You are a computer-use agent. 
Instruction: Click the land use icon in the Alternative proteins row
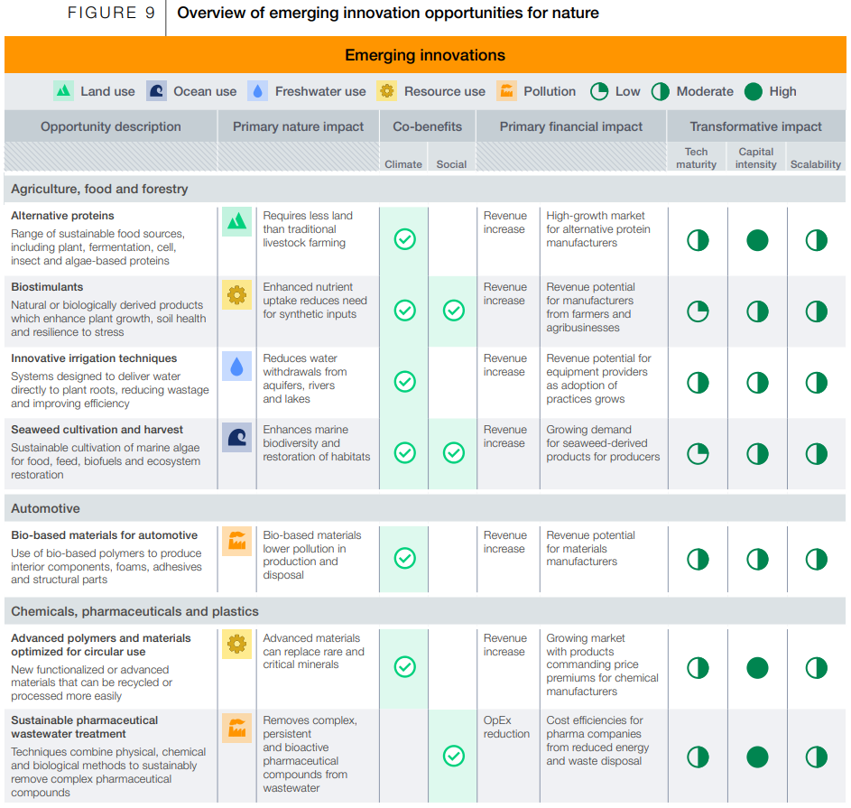click(236, 221)
